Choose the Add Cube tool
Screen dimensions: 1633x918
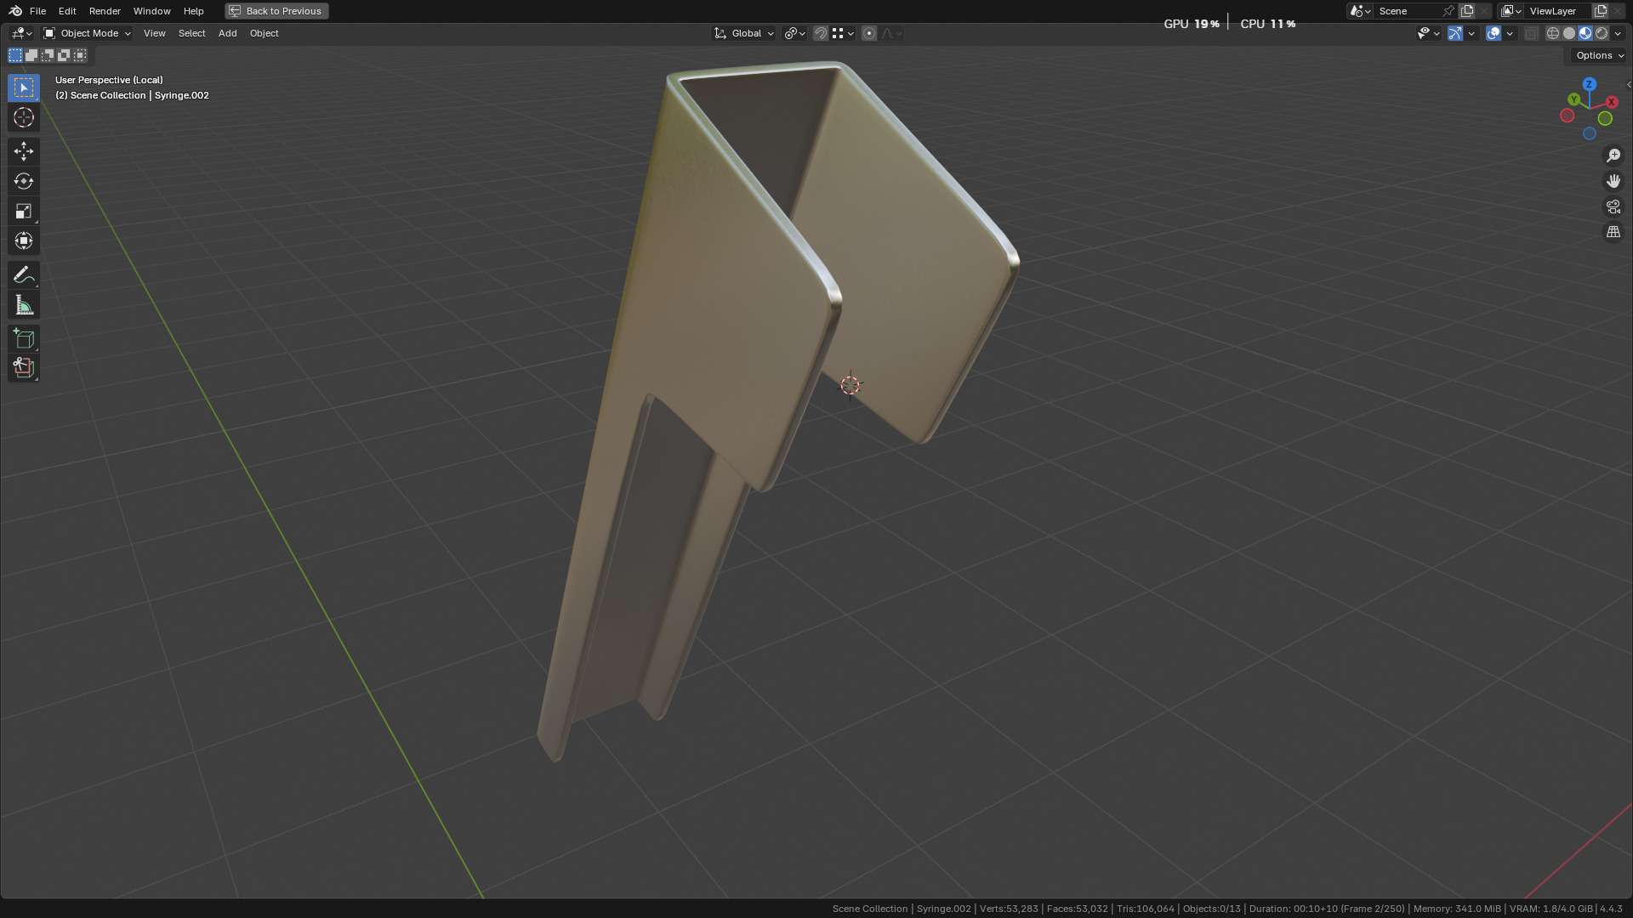(x=24, y=338)
